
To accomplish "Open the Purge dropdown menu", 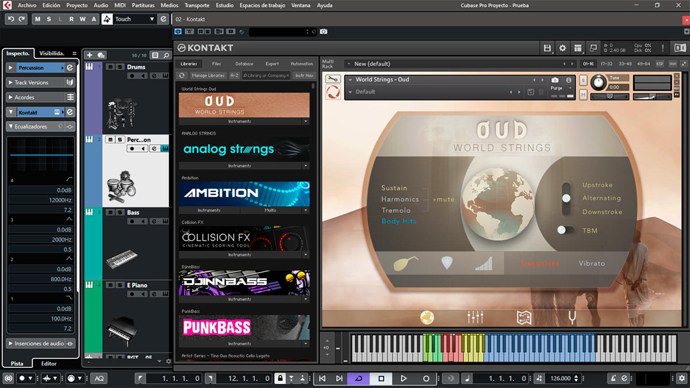I will click(561, 89).
